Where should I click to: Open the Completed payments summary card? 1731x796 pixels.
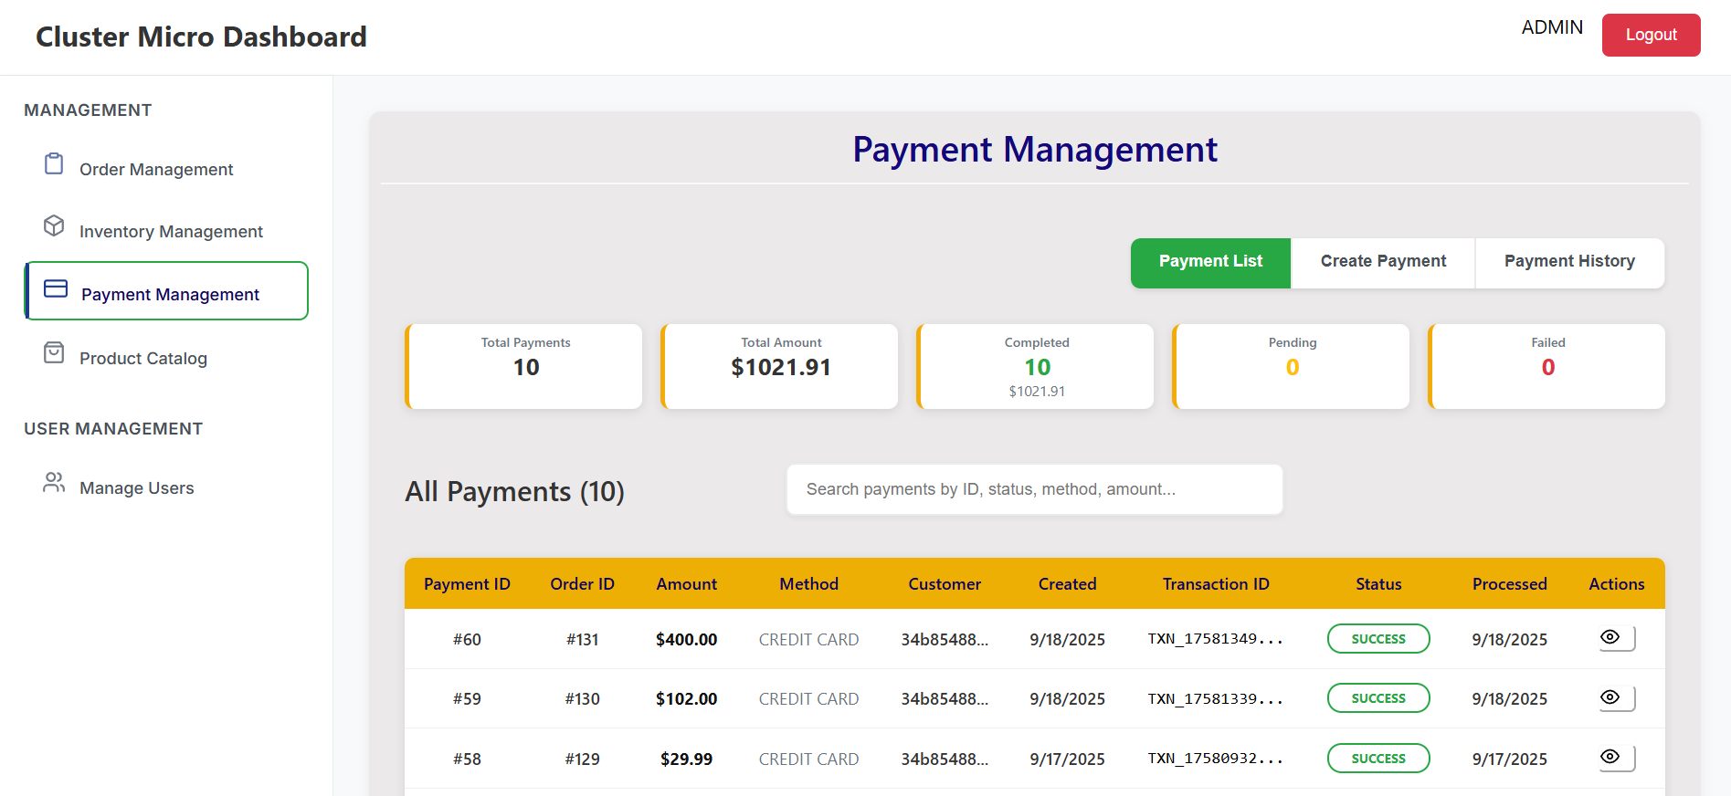[1036, 367]
